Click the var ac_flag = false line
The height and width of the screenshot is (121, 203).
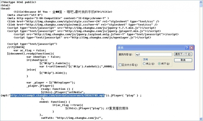30,50
